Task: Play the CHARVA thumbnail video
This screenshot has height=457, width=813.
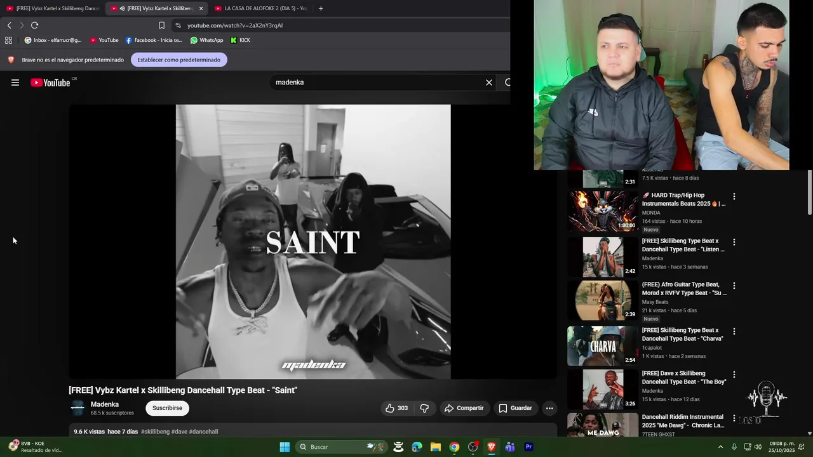Action: [603, 346]
